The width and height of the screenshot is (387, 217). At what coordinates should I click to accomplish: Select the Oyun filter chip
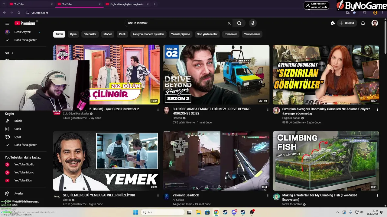73,34
